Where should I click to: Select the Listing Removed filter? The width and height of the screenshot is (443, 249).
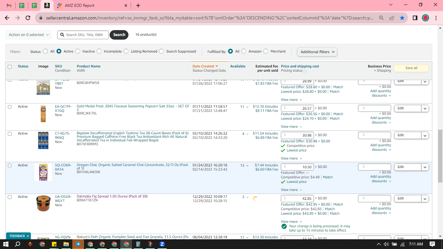coord(126,51)
